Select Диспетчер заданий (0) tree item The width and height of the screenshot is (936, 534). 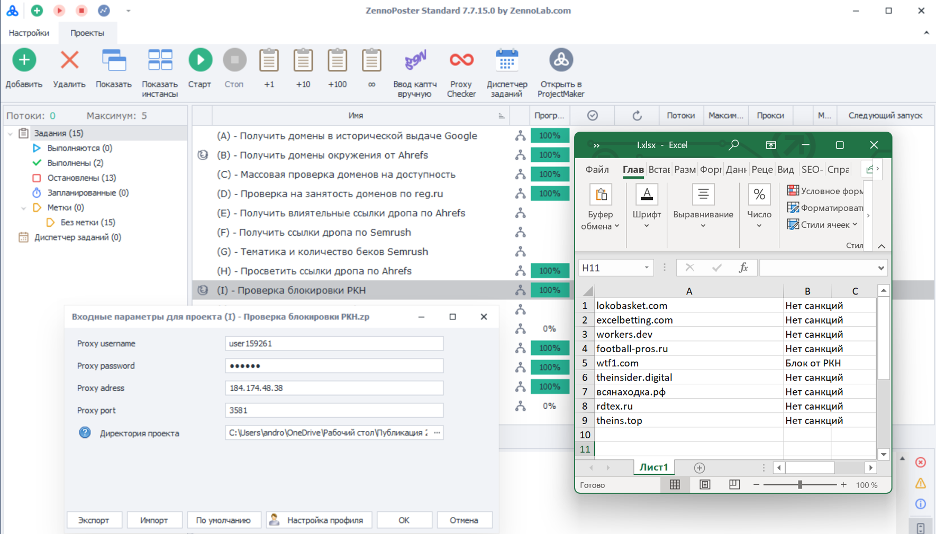[78, 237]
